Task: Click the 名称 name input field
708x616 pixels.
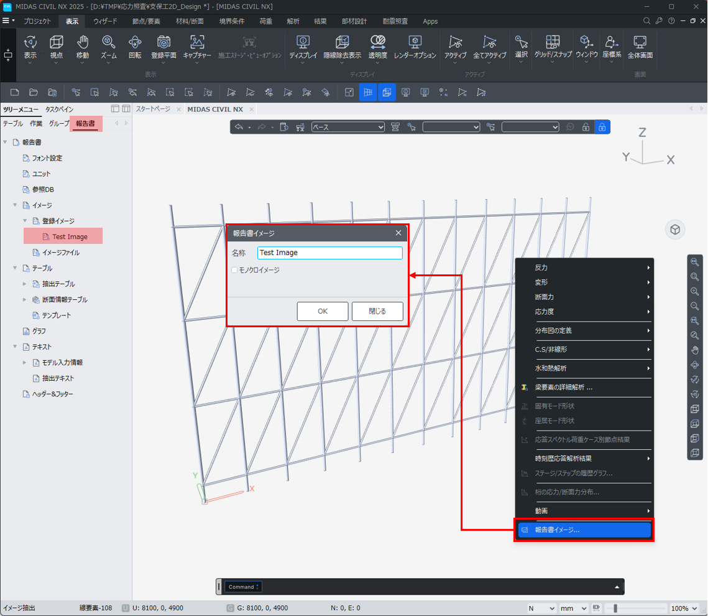Action: coord(329,253)
